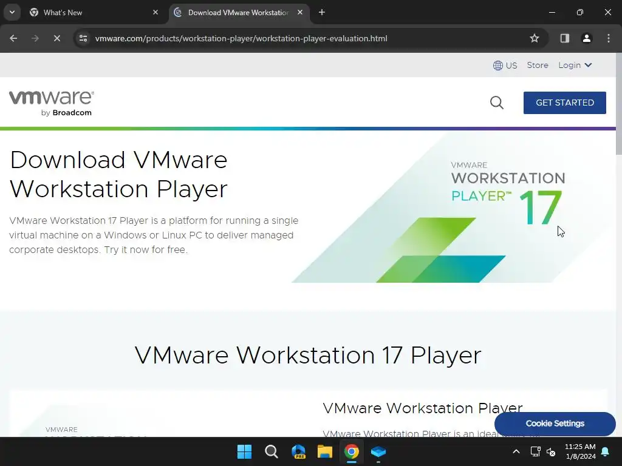
Task: Open the tab search dropdown
Action: click(x=12, y=12)
